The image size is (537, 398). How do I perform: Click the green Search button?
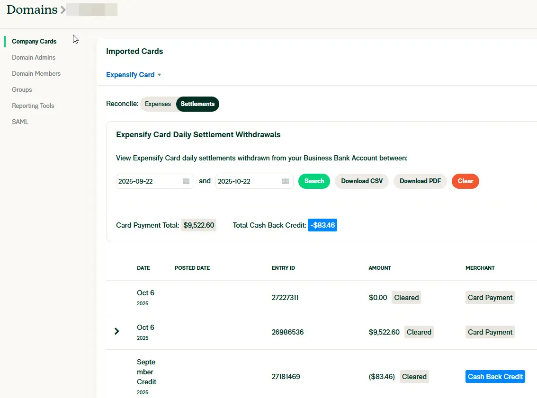[x=314, y=181]
